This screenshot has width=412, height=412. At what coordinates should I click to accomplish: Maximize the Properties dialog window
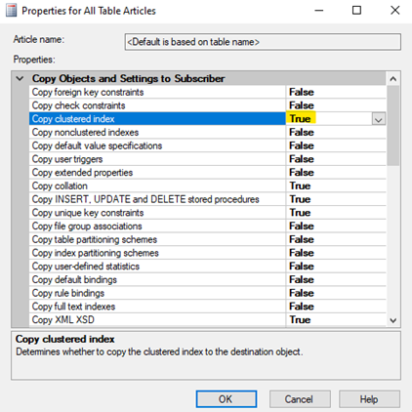click(x=356, y=11)
